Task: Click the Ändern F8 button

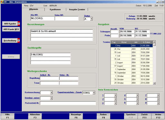Action: (103, 116)
